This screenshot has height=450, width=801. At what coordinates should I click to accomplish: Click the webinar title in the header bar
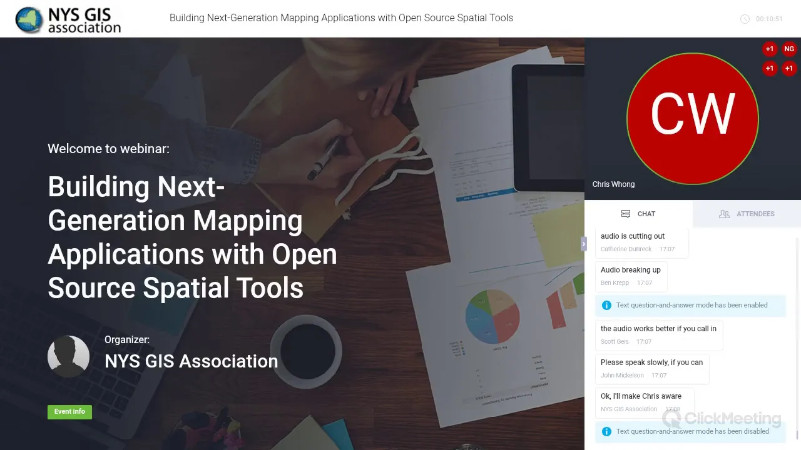(341, 18)
